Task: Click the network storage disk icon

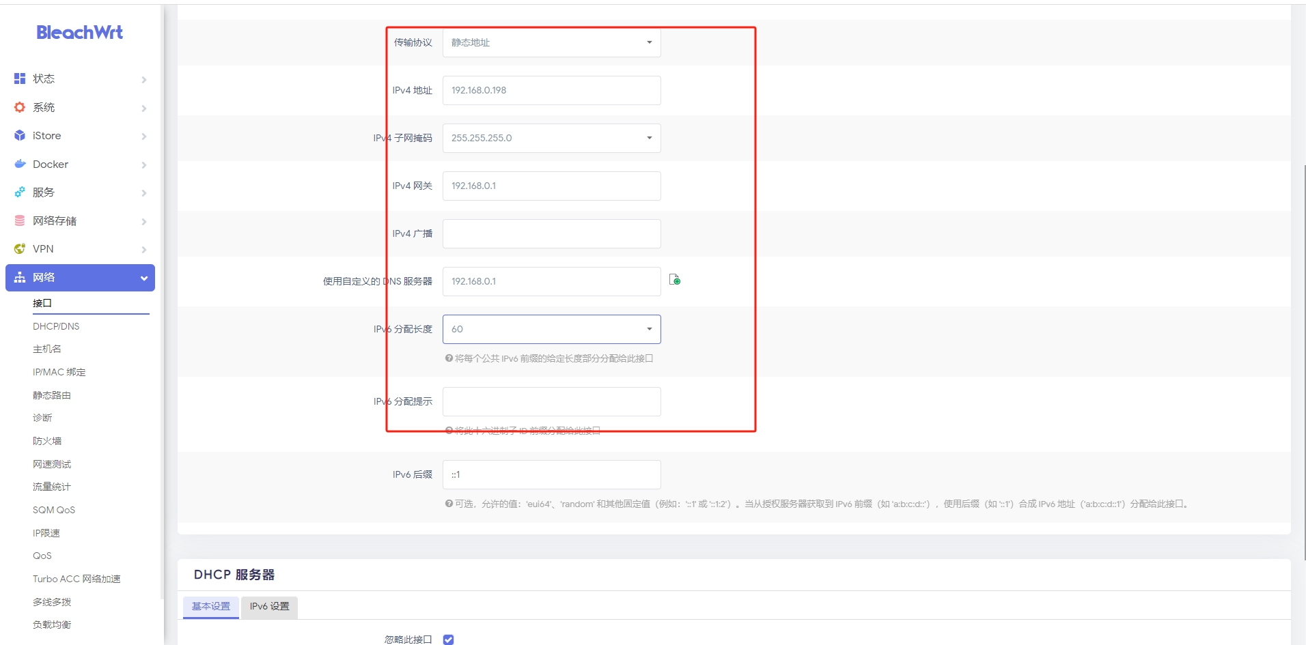Action: [x=20, y=220]
